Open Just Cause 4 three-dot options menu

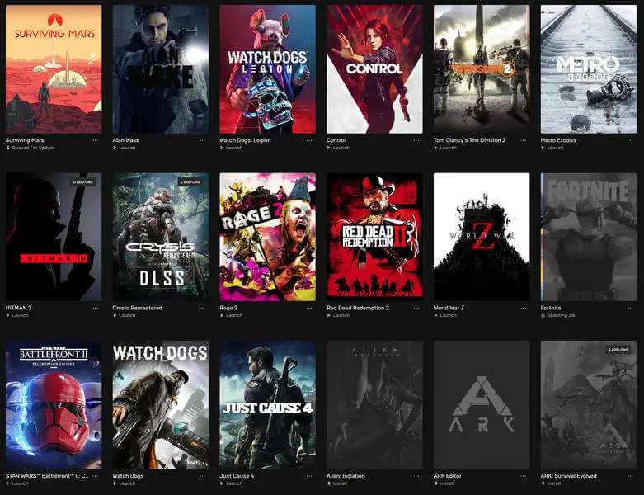309,476
